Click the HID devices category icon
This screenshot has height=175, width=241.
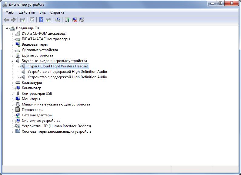18,126
